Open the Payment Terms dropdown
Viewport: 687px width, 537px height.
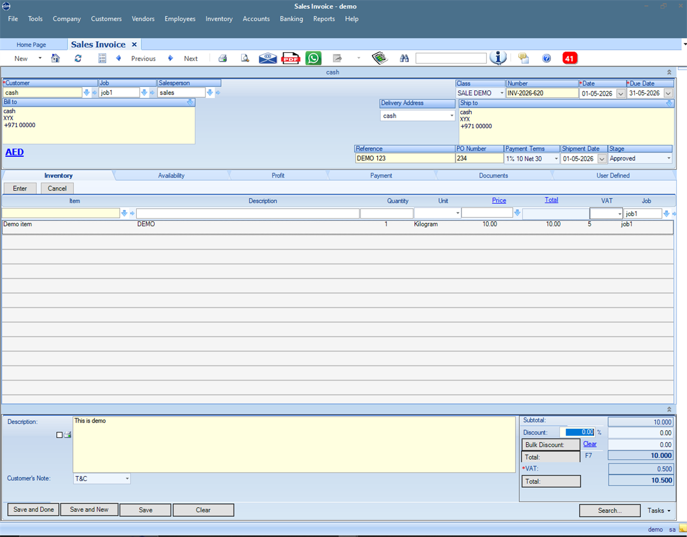(x=556, y=159)
